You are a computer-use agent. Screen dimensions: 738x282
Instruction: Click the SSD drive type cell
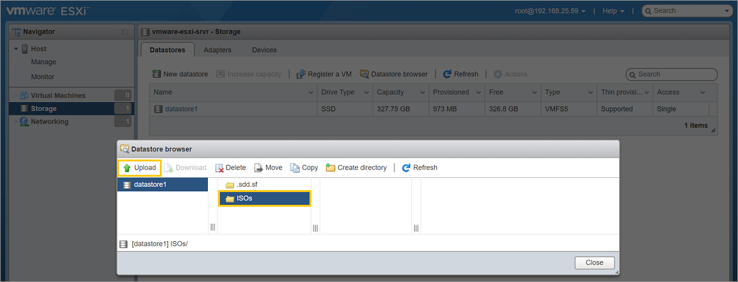pyautogui.click(x=345, y=109)
